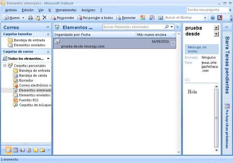Open the Folder List navigation icon
Screen dimensions: 233x163
[42, 150]
